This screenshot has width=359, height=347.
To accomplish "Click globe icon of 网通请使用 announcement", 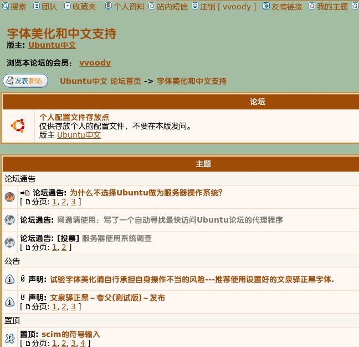I will [x=9, y=220].
